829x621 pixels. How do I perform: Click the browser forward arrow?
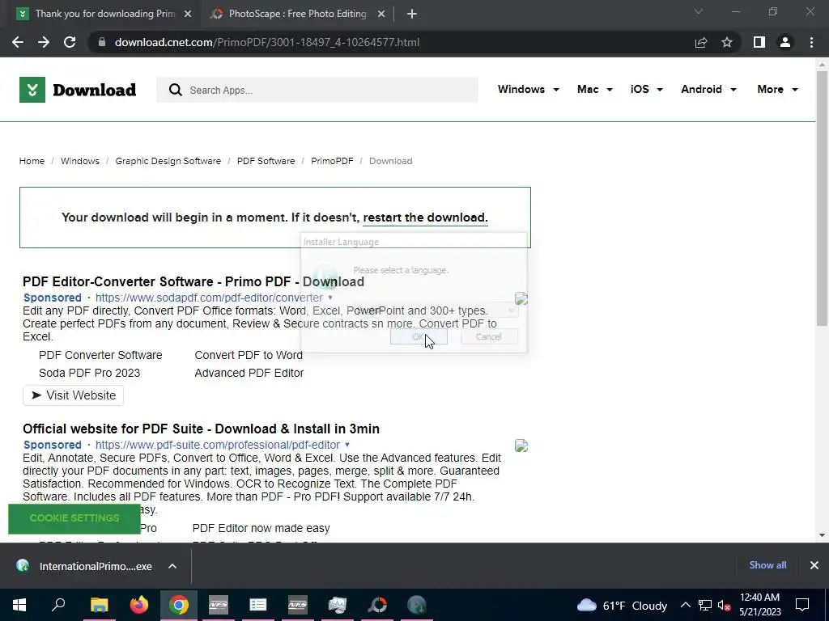[x=44, y=42]
